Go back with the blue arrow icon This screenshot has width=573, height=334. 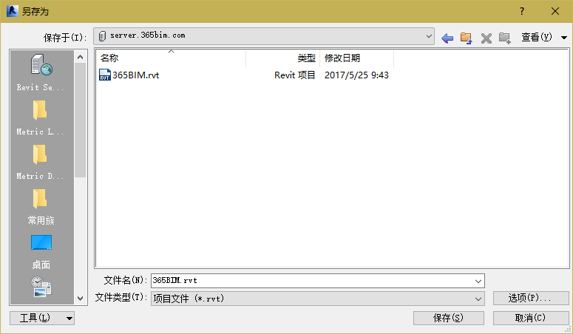point(447,38)
